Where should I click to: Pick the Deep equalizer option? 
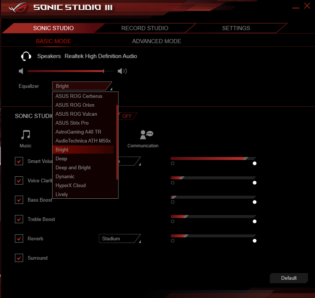(83, 158)
